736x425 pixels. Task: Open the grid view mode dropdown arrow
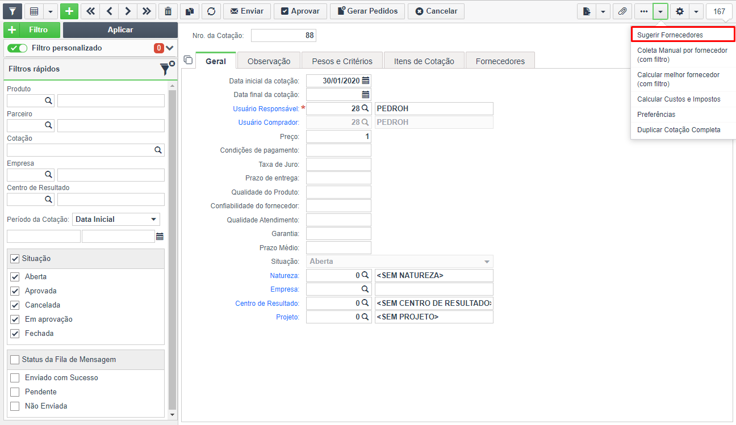coord(51,11)
